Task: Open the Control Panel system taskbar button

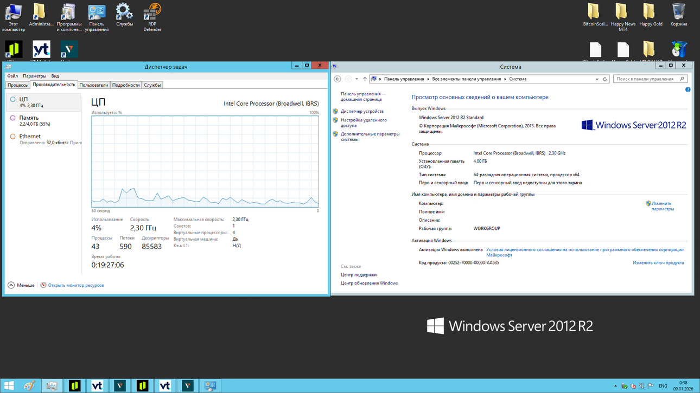Action: tap(210, 386)
